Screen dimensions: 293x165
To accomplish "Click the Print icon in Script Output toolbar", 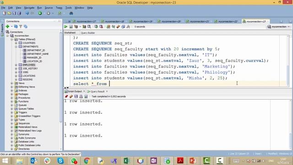I will click(81, 97).
